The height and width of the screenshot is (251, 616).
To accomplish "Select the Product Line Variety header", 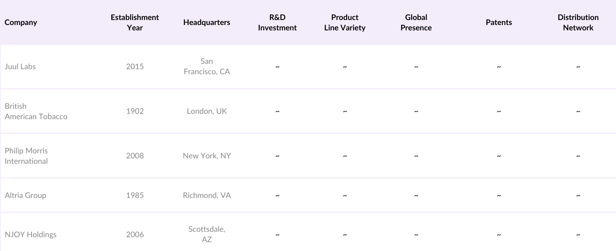I will (345, 22).
